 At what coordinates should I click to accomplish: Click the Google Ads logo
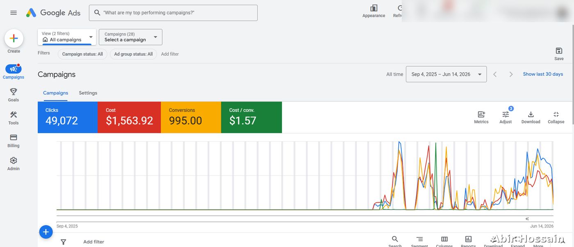53,13
